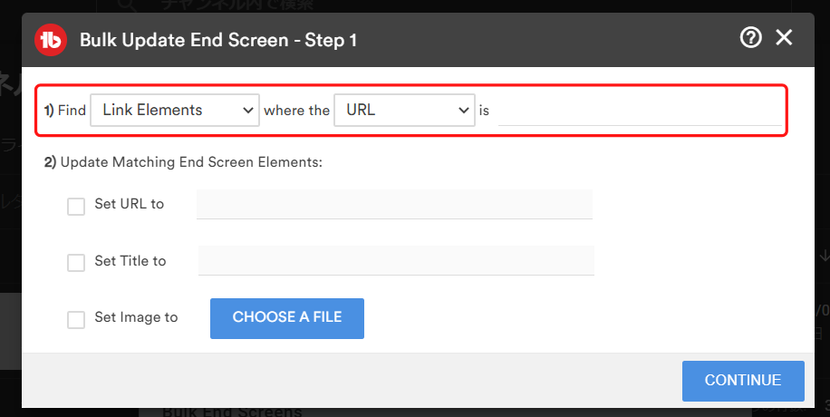Click the Set Title to input box
The image size is (830, 417).
point(396,261)
